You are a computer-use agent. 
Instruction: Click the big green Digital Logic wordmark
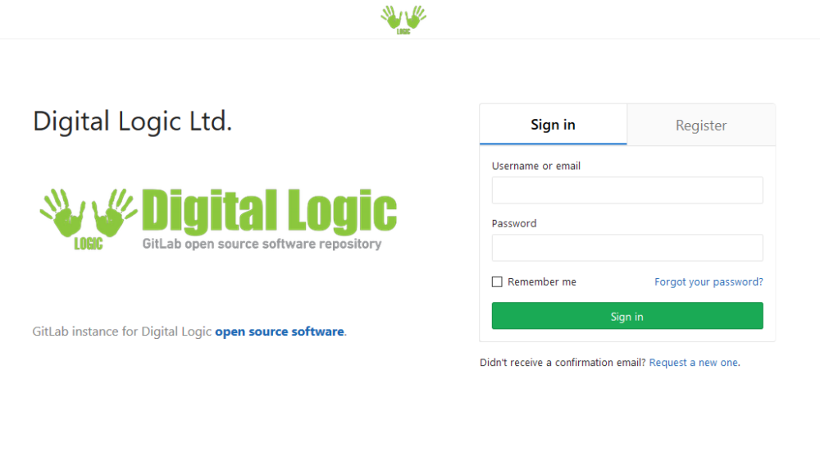pyautogui.click(x=269, y=210)
